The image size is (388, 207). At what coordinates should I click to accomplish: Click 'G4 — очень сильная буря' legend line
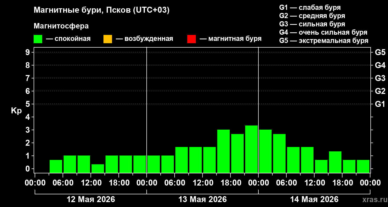[323, 32]
